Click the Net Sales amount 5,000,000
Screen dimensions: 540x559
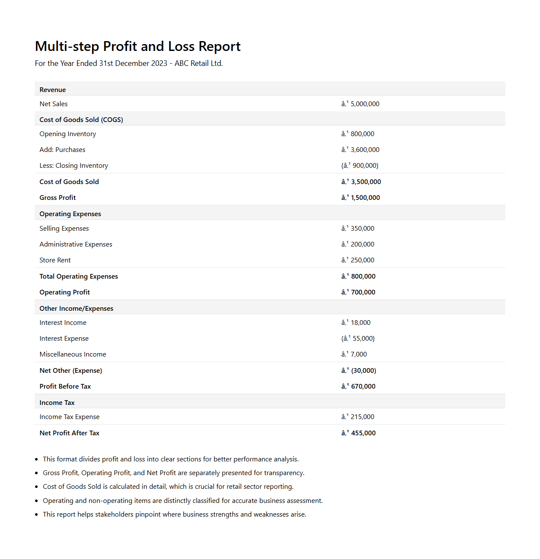360,104
